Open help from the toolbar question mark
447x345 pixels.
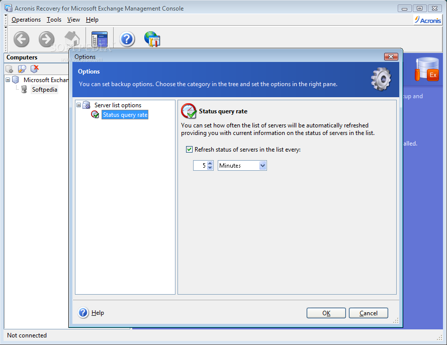pyautogui.click(x=127, y=39)
